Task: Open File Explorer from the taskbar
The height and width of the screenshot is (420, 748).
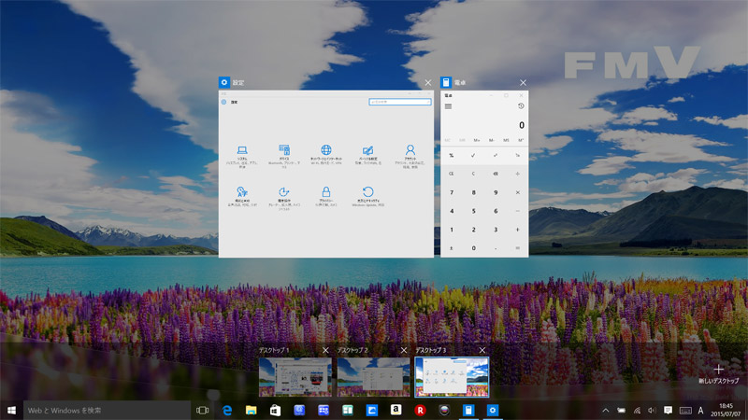Action: point(251,411)
